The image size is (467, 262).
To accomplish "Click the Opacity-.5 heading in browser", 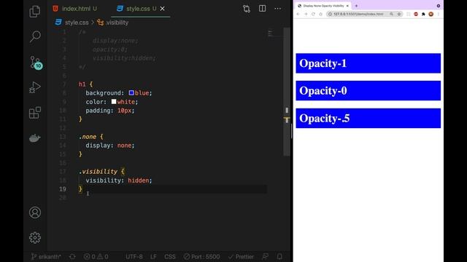I will [x=368, y=118].
